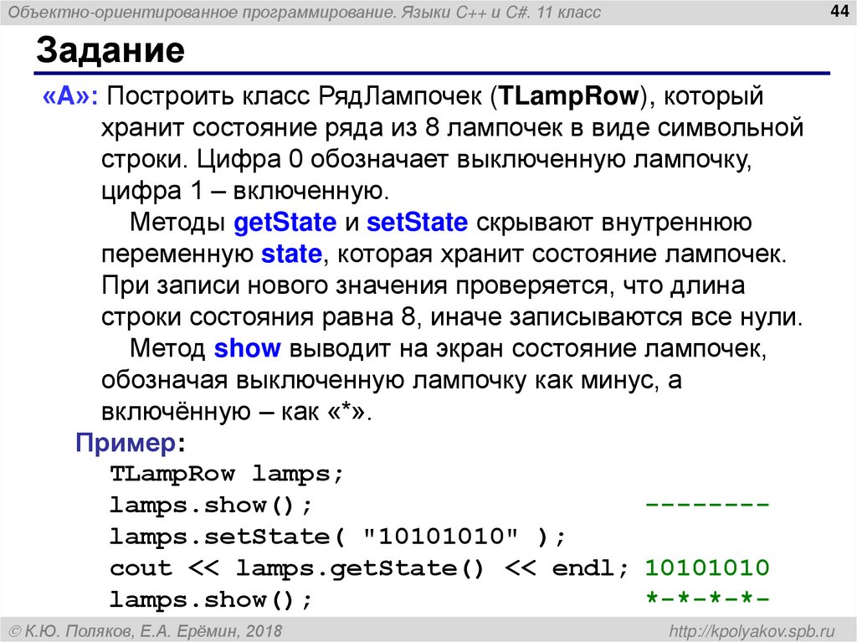
Task: Click the blue getState method name
Action: (285, 223)
